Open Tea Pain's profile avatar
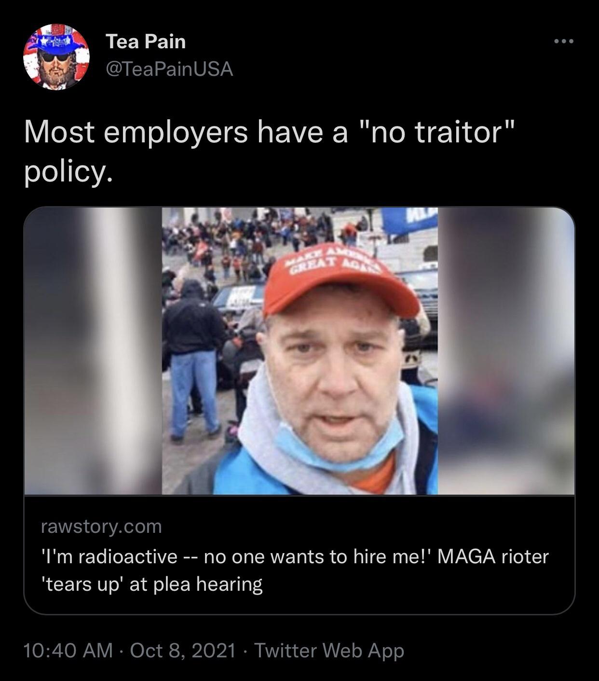Viewport: 599px width, 681px height. (x=56, y=57)
